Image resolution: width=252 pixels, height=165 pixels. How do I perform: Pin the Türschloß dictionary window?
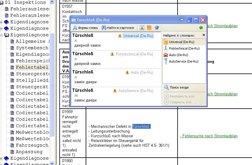(181, 20)
